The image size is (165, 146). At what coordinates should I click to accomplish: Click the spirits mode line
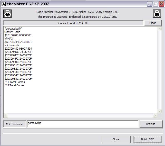pyautogui.click(x=12, y=45)
